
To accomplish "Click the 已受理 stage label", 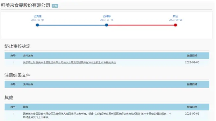I will tap(38, 16).
